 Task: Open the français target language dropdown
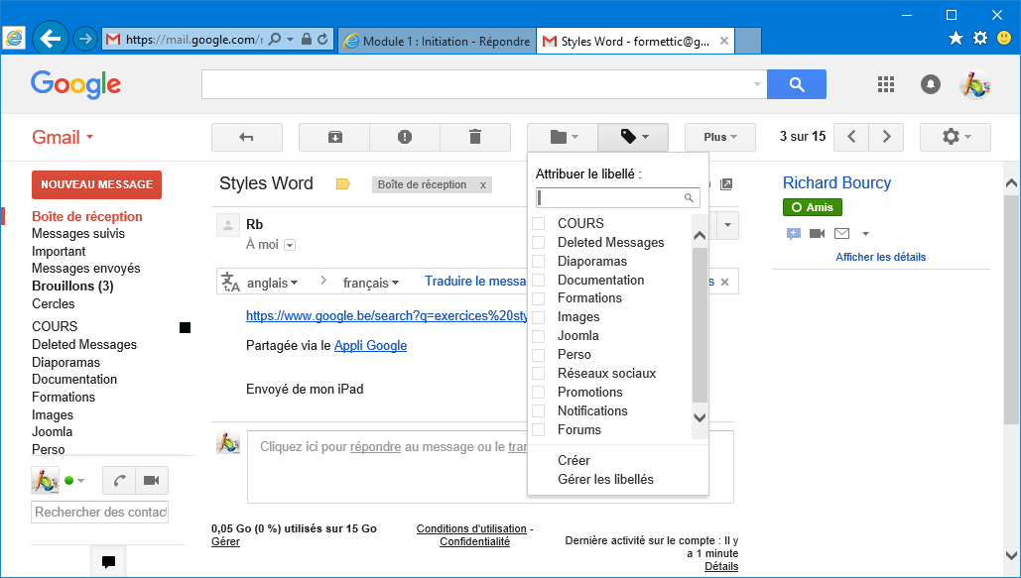[x=370, y=284]
